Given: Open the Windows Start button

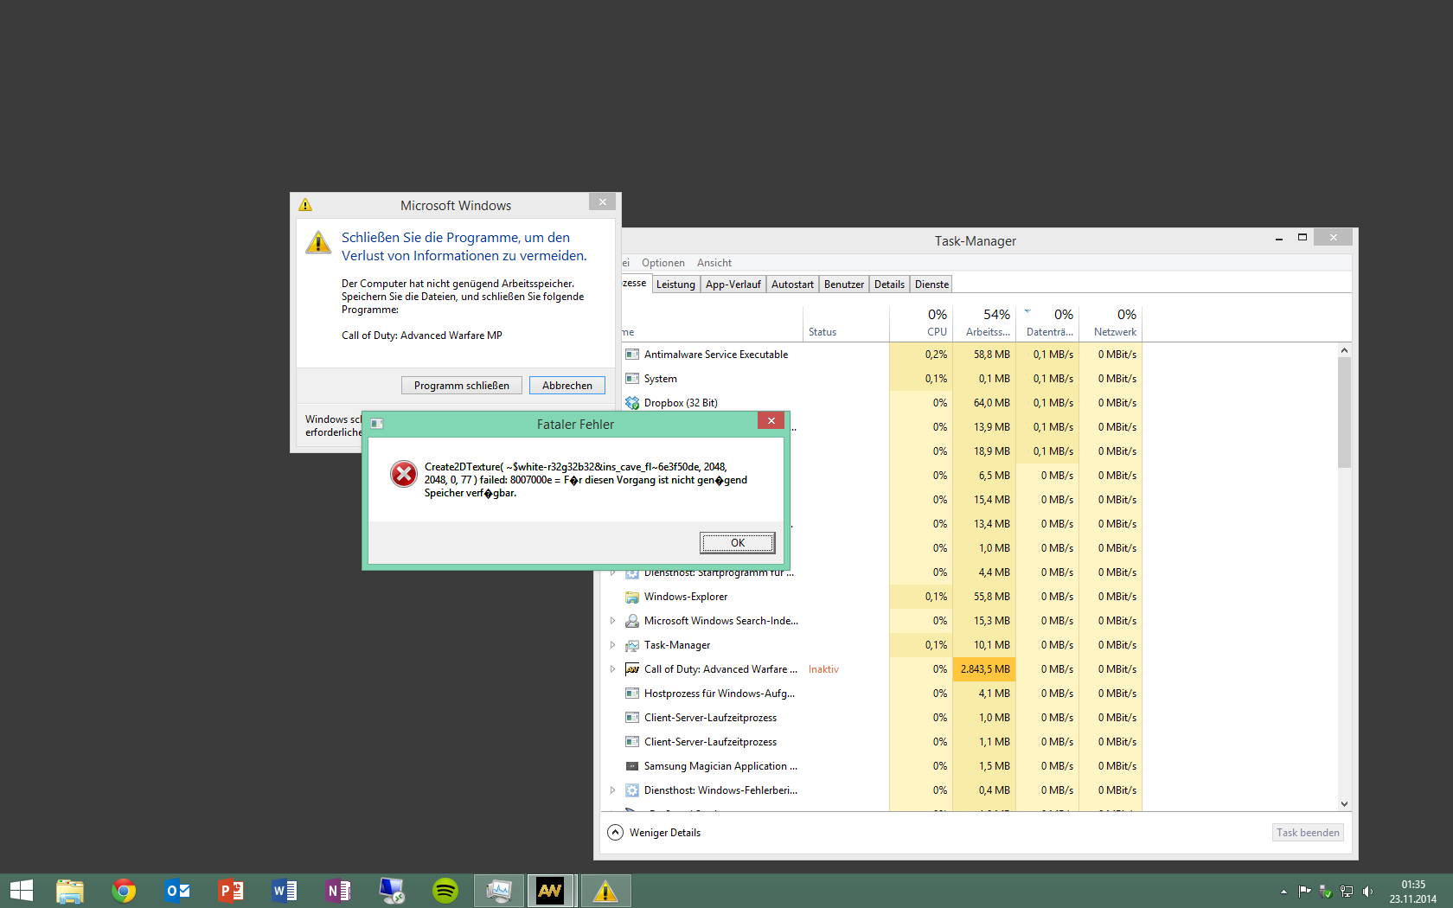Looking at the screenshot, I should coord(22,891).
